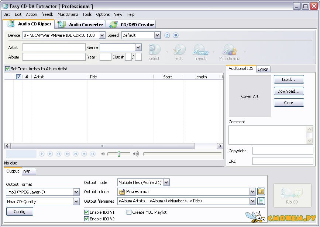This screenshot has height=227, width=320.
Task: Open the Speed dropdown
Action: tap(157, 35)
